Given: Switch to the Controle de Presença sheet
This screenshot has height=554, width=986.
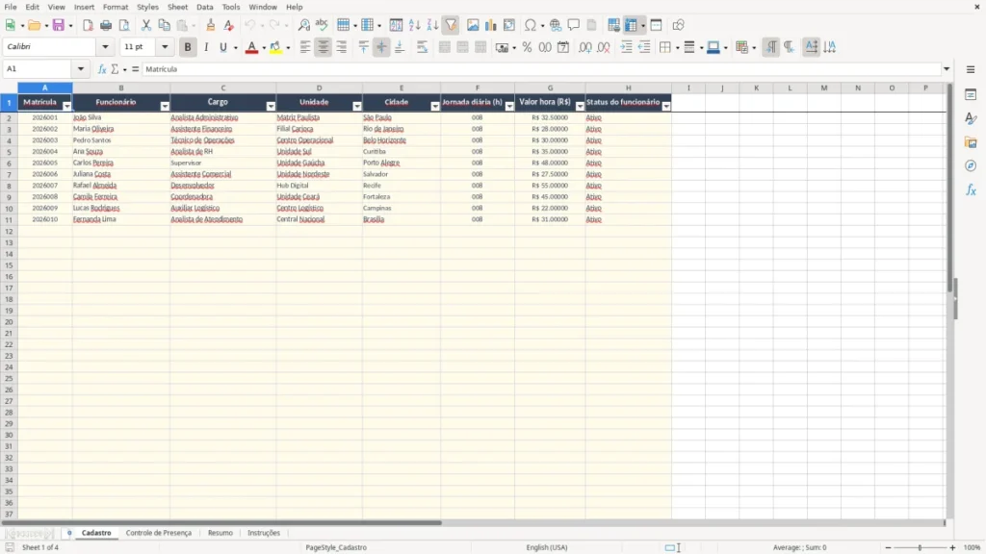Looking at the screenshot, I should point(159,533).
